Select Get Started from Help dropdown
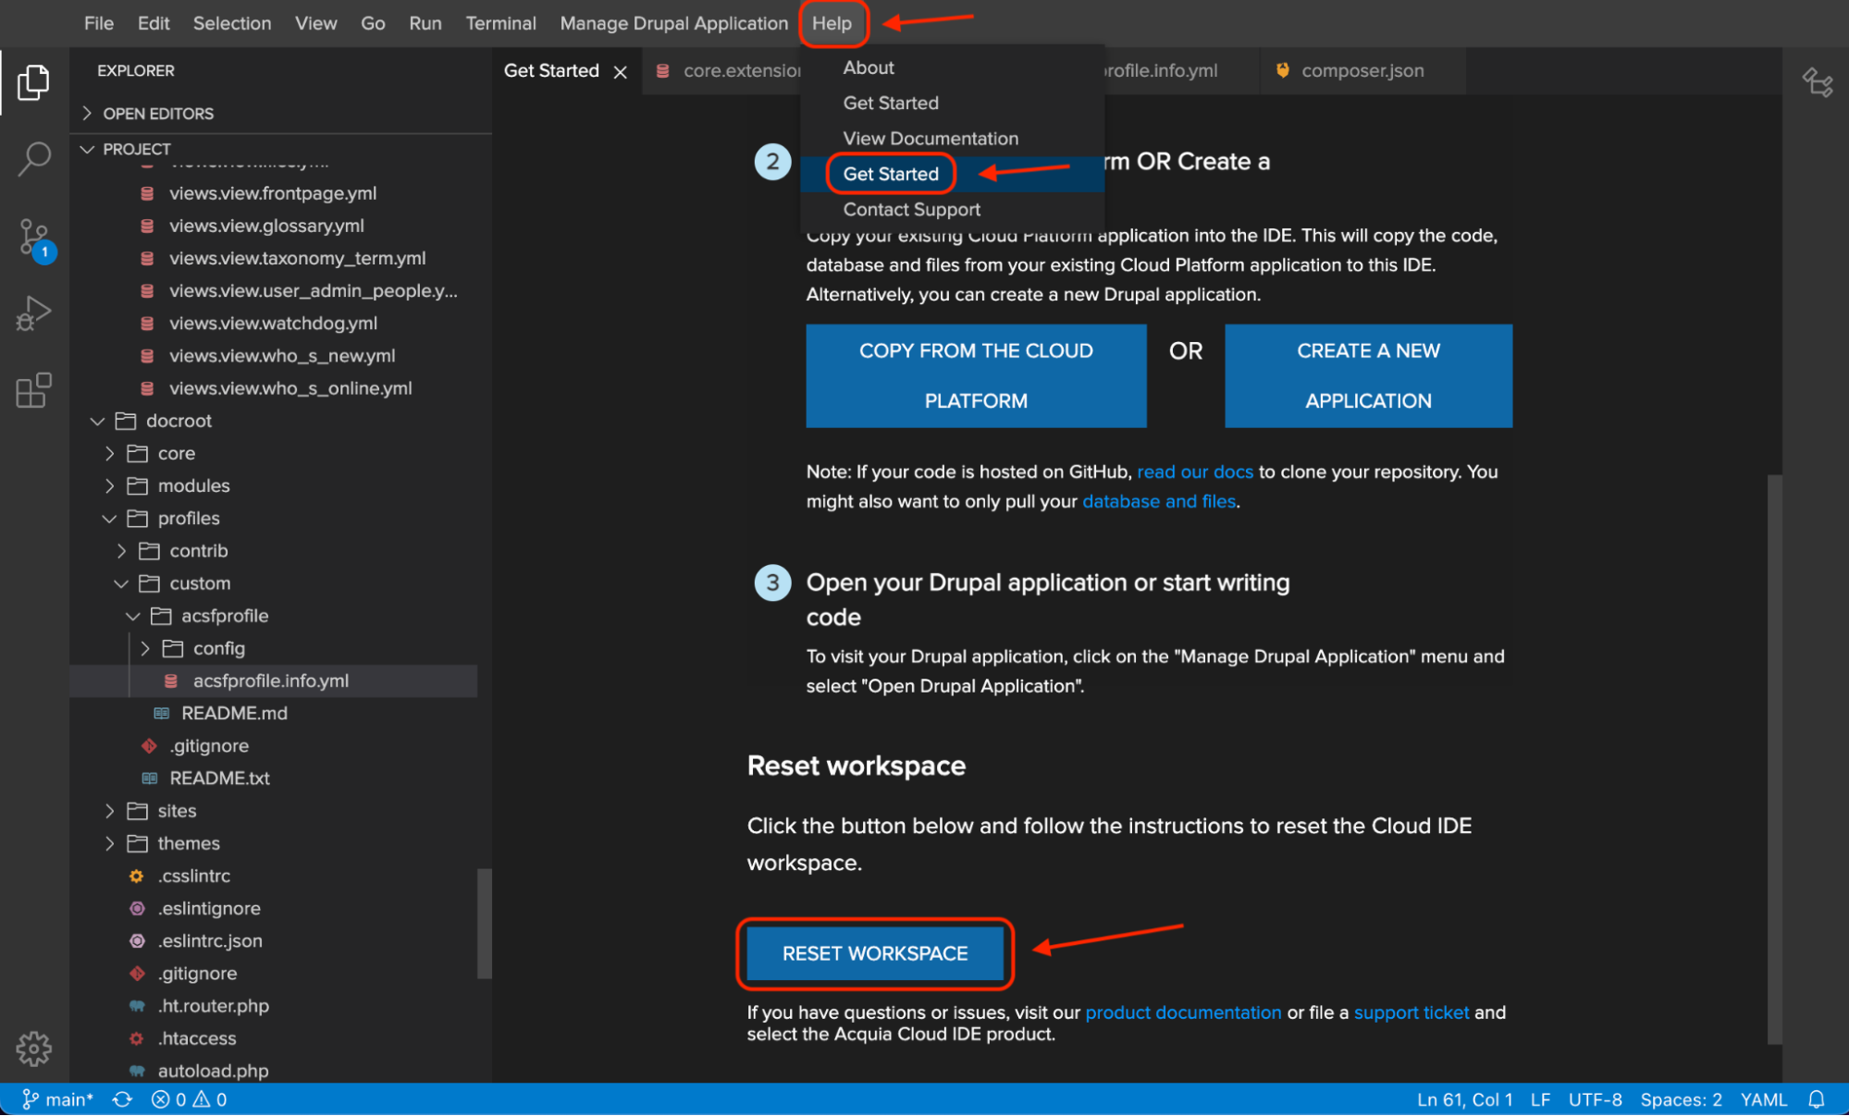 (892, 173)
